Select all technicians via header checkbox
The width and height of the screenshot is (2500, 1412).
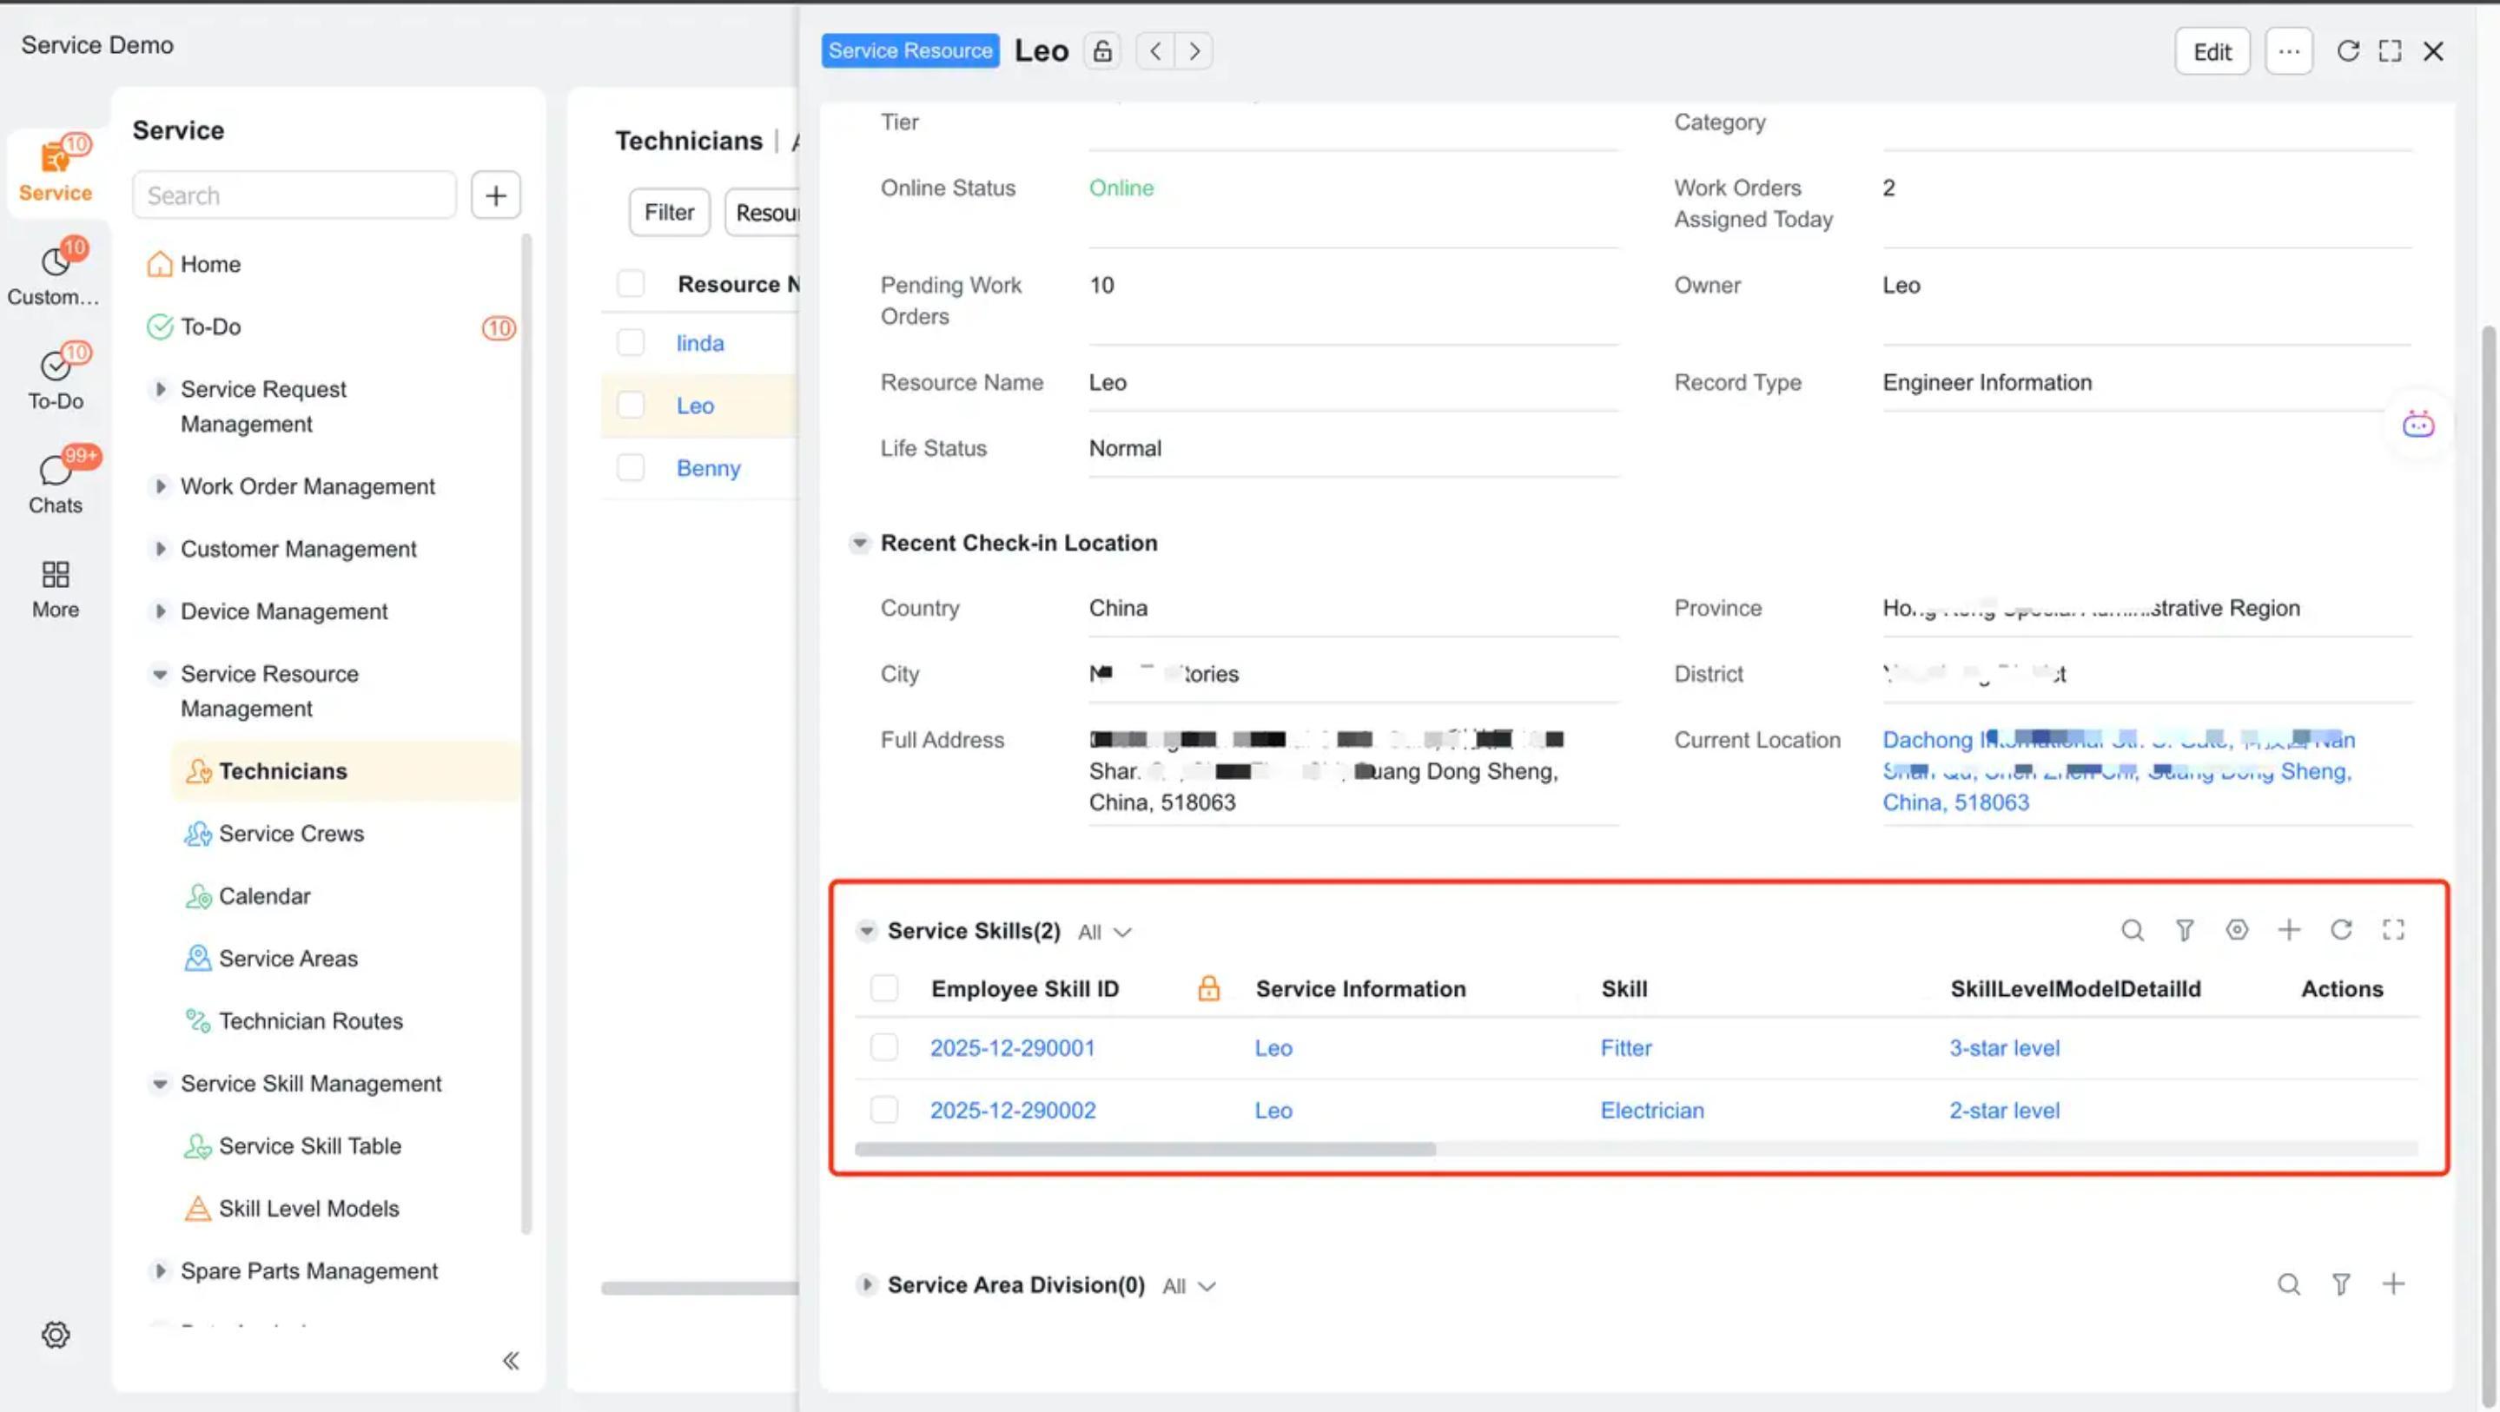(x=631, y=283)
